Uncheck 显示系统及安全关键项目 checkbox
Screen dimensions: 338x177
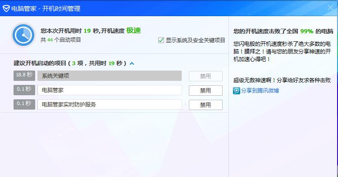pos(161,40)
